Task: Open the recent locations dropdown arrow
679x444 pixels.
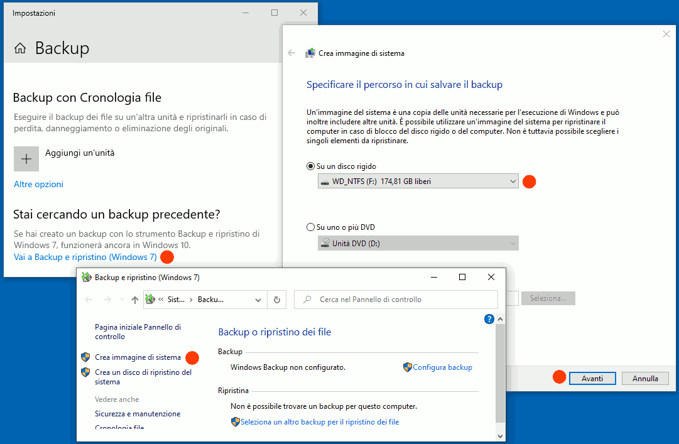Action: [122, 300]
